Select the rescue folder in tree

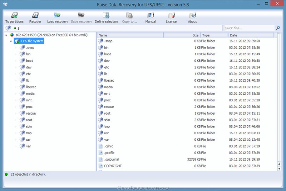pyautogui.click(x=30, y=113)
